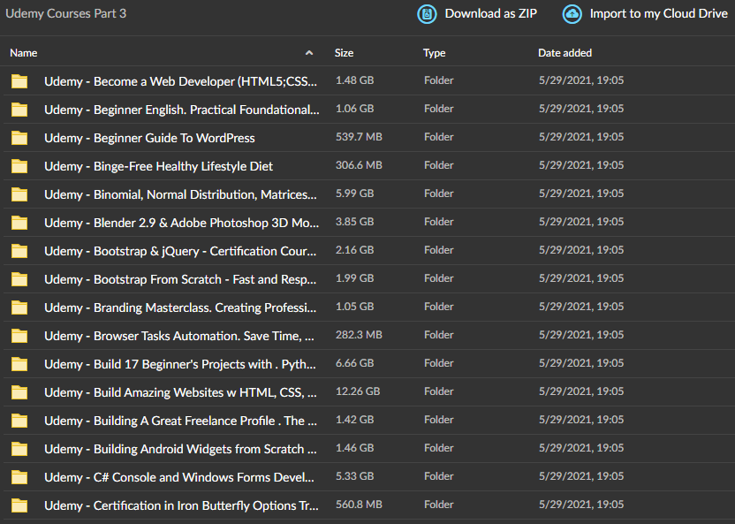735x524 pixels.
Task: Import to my Cloud Drive
Action: 659,13
